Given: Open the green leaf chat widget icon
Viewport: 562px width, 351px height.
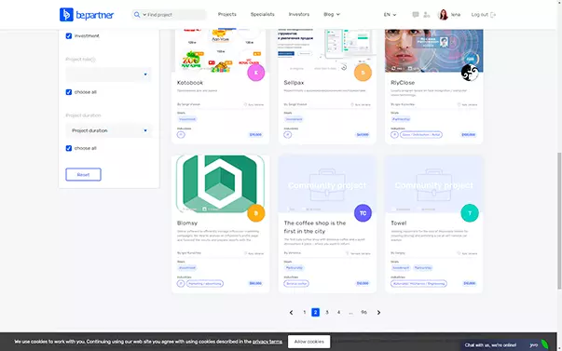Looking at the screenshot, I should pyautogui.click(x=544, y=344).
